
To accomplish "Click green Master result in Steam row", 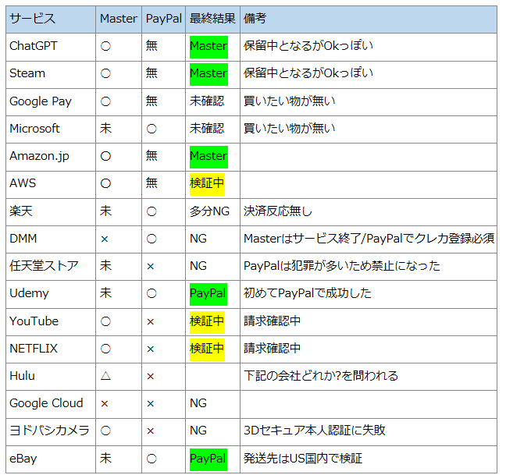I will coord(208,73).
